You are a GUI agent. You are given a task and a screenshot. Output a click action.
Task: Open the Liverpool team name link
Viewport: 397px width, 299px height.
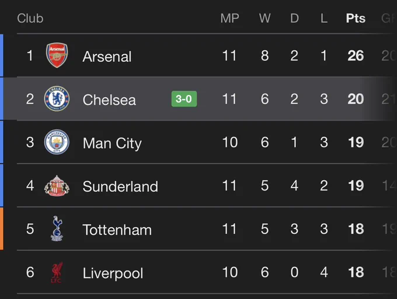coord(113,273)
